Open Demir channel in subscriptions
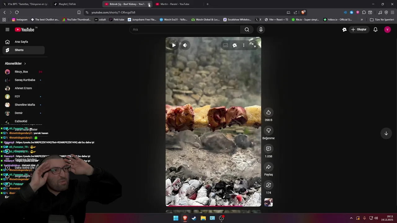397x223 pixels. click(x=24, y=113)
